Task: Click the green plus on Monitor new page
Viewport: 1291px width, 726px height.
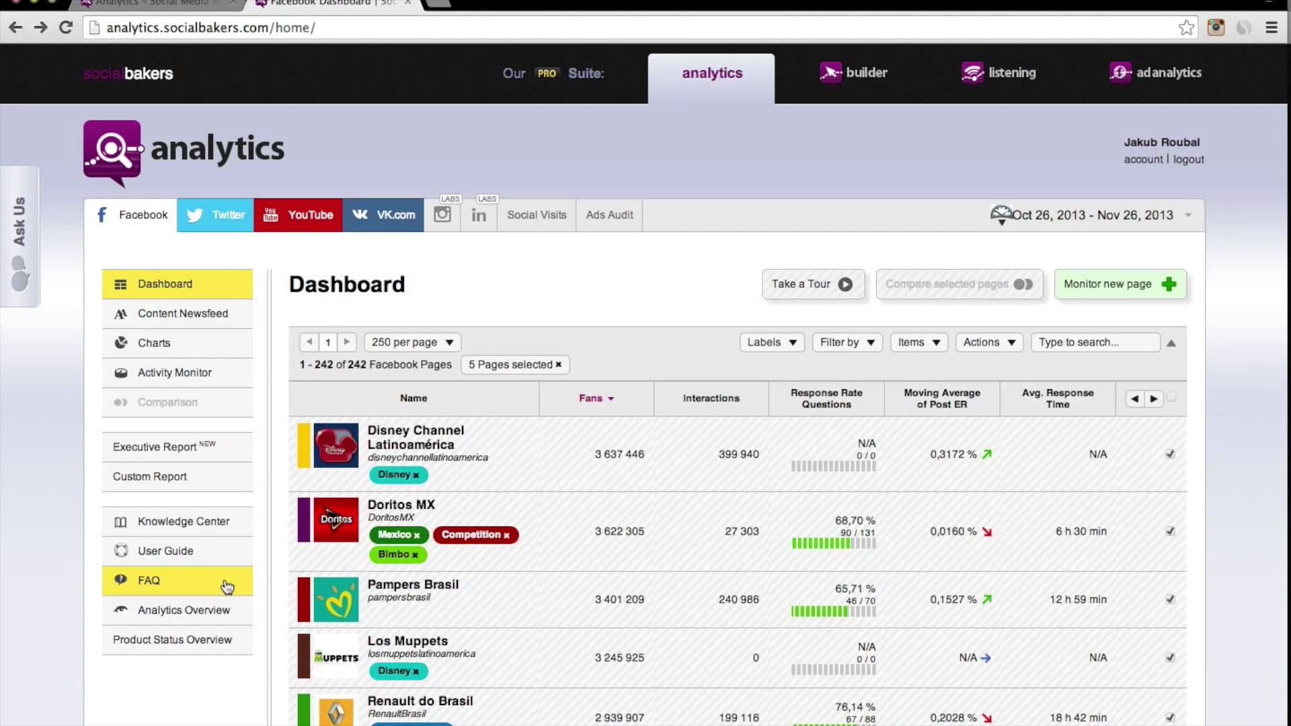Action: click(1169, 284)
